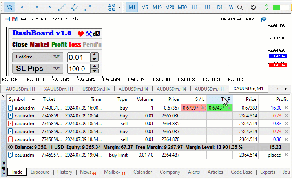Sort trades by Profit column

point(274,99)
